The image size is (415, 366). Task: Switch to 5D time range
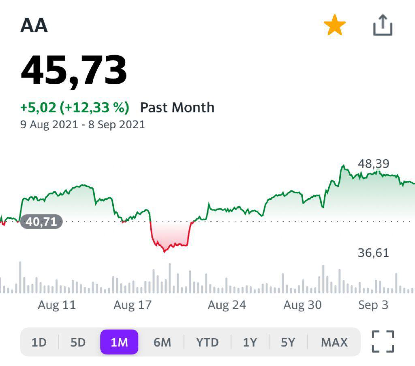(78, 343)
